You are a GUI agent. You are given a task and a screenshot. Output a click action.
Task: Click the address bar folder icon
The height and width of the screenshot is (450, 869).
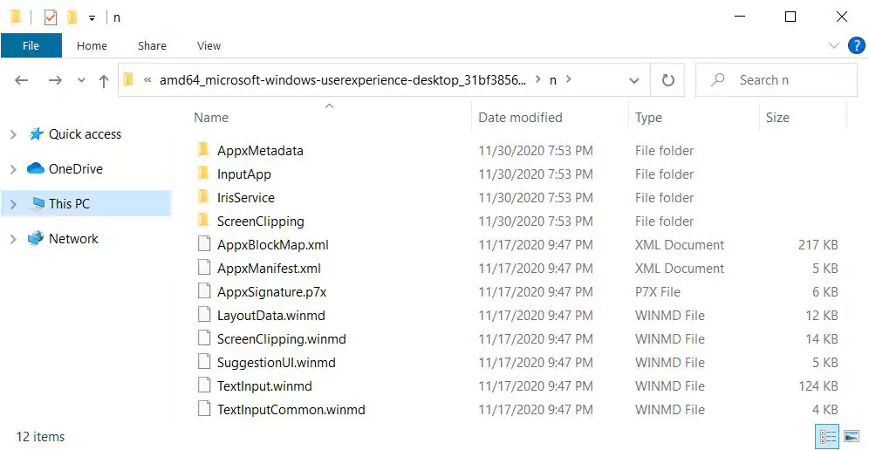coord(129,80)
